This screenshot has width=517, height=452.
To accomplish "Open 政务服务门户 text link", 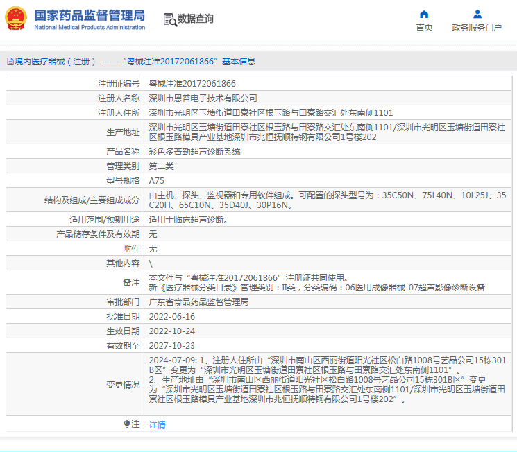I will pyautogui.click(x=477, y=27).
